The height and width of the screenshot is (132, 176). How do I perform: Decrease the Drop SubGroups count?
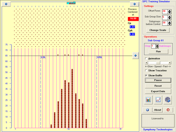click(x=157, y=47)
